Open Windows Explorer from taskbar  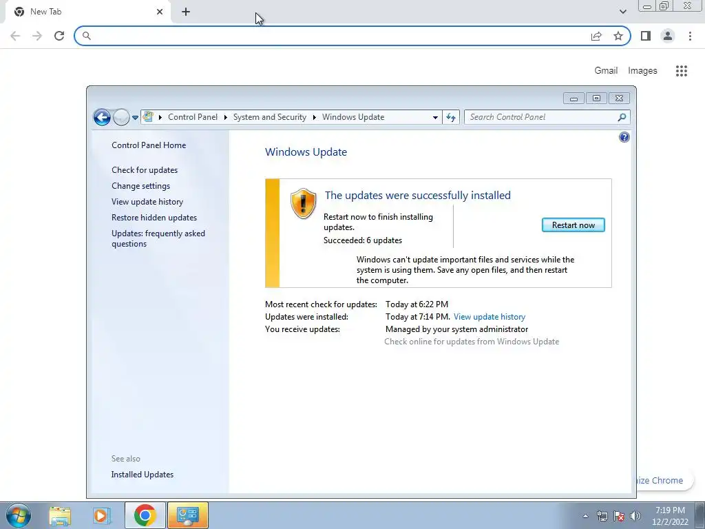pos(60,515)
